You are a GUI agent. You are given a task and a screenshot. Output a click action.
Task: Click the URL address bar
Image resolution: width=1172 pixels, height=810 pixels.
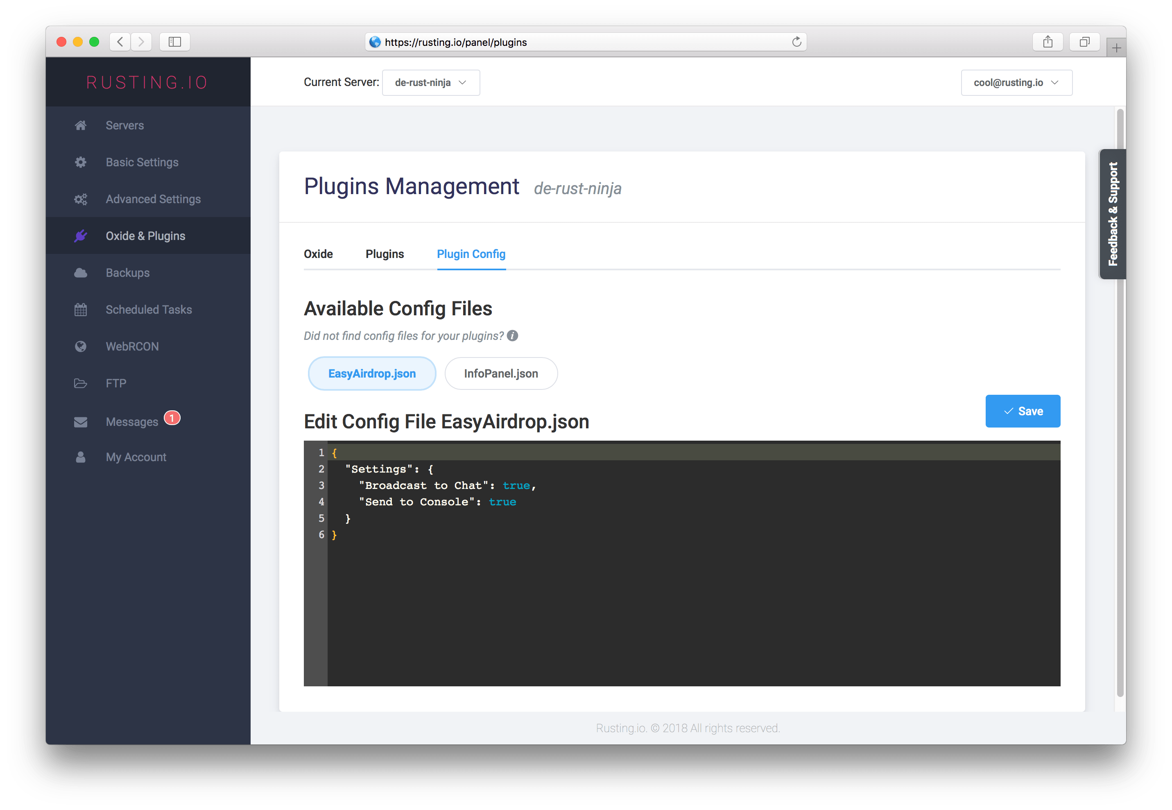586,42
